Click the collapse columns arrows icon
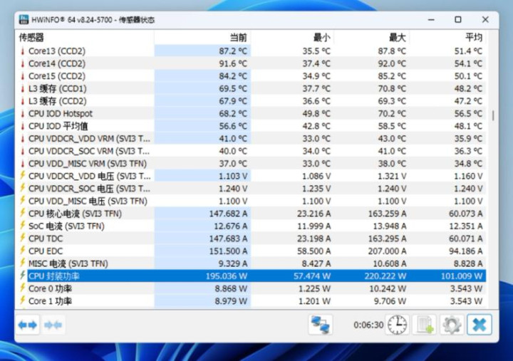 [53, 325]
